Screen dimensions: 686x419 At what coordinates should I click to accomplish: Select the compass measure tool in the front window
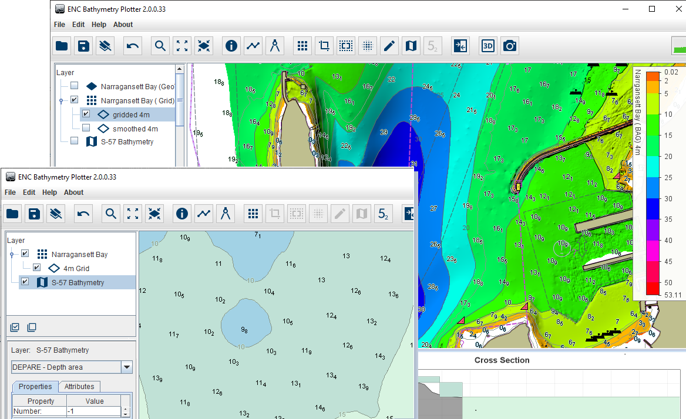pos(225,214)
